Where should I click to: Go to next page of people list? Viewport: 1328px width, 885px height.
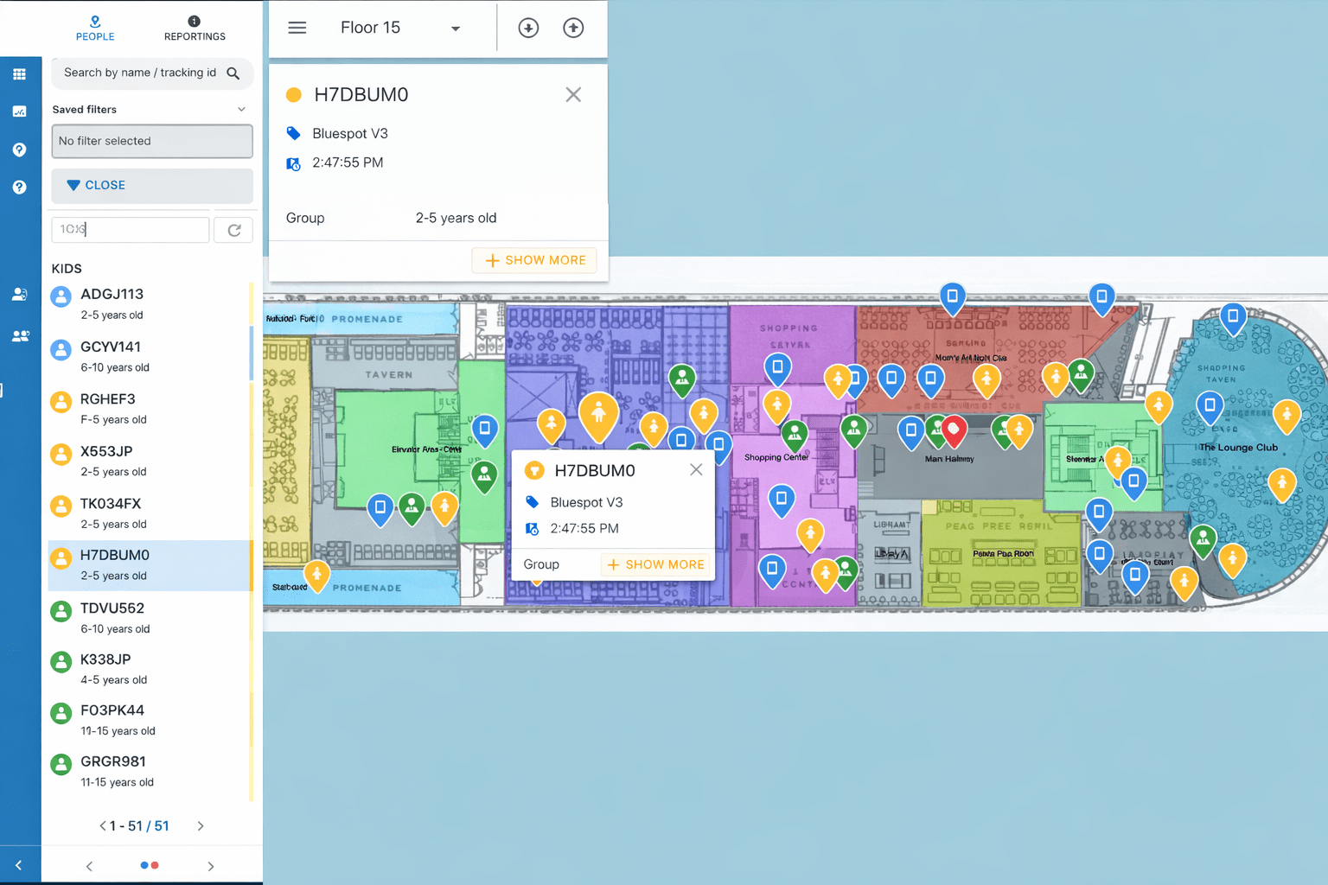tap(201, 826)
